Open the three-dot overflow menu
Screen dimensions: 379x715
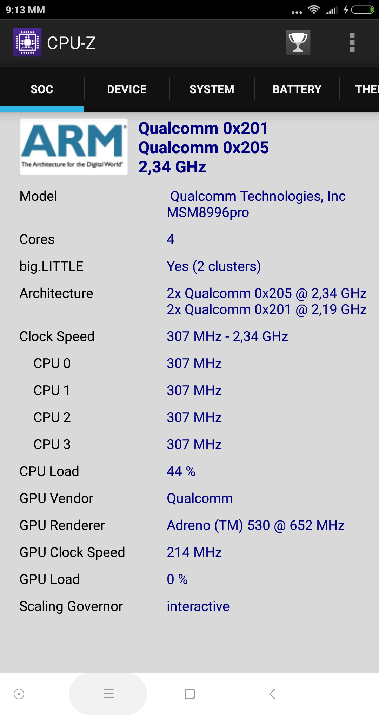(352, 42)
